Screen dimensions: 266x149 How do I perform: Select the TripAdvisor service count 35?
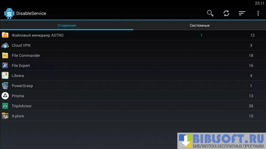tap(251, 106)
